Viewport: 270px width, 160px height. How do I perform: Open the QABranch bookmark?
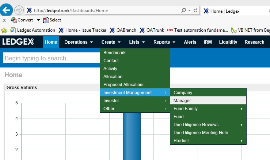123,30
